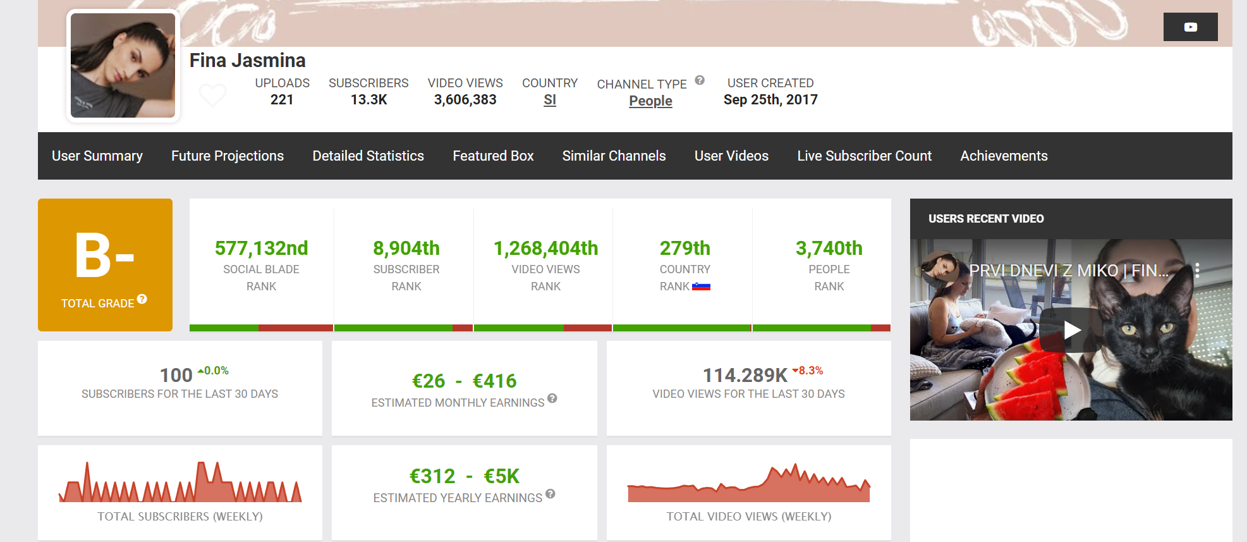Click the YouTube icon button in banner
Screen dimensions: 1247x542
pyautogui.click(x=1190, y=27)
